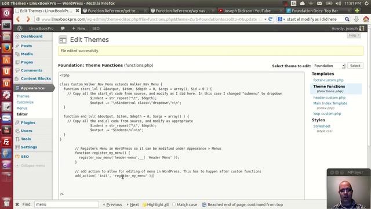Open header-custom.php template
The height and width of the screenshot is (209, 371).
pos(329,98)
